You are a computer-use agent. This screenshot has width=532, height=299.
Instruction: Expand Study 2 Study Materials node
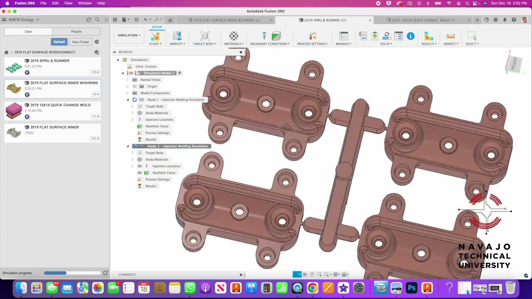(x=133, y=159)
